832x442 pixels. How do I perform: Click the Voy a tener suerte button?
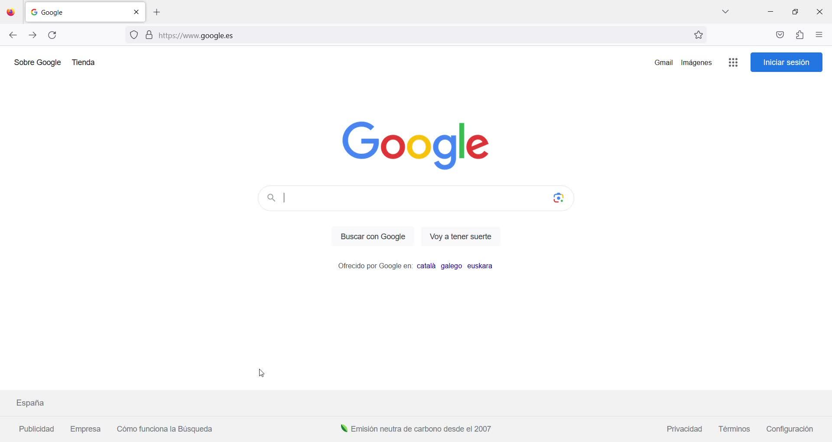pos(461,237)
